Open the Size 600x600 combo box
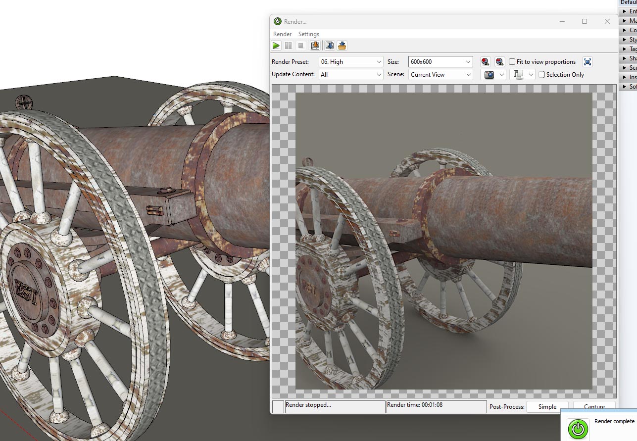The image size is (637, 441). click(441, 62)
